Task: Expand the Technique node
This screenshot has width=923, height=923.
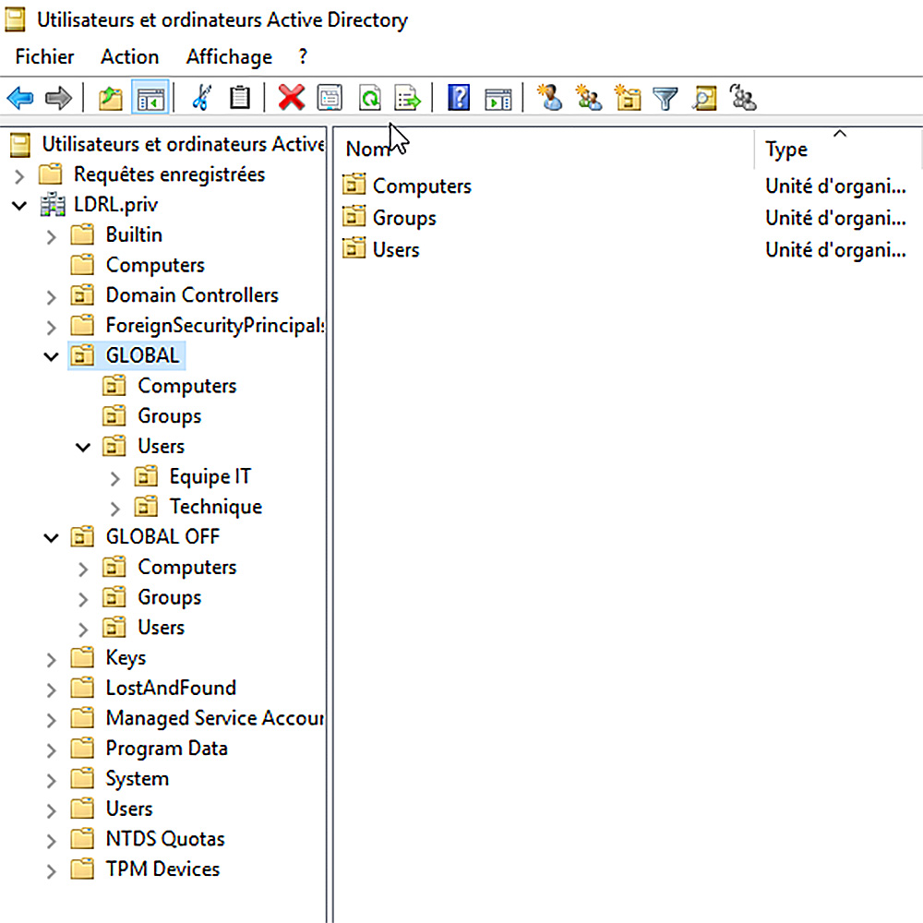Action: click(114, 509)
